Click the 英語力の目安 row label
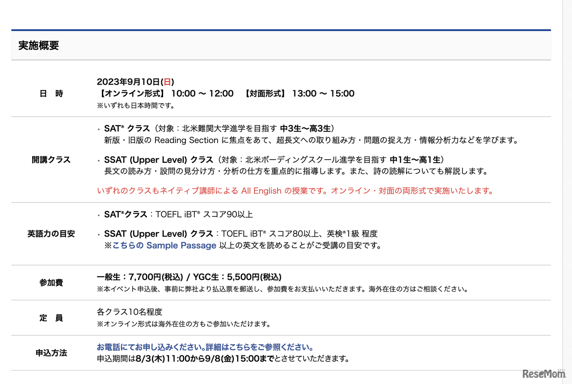This screenshot has height=384, width=572. point(50,233)
